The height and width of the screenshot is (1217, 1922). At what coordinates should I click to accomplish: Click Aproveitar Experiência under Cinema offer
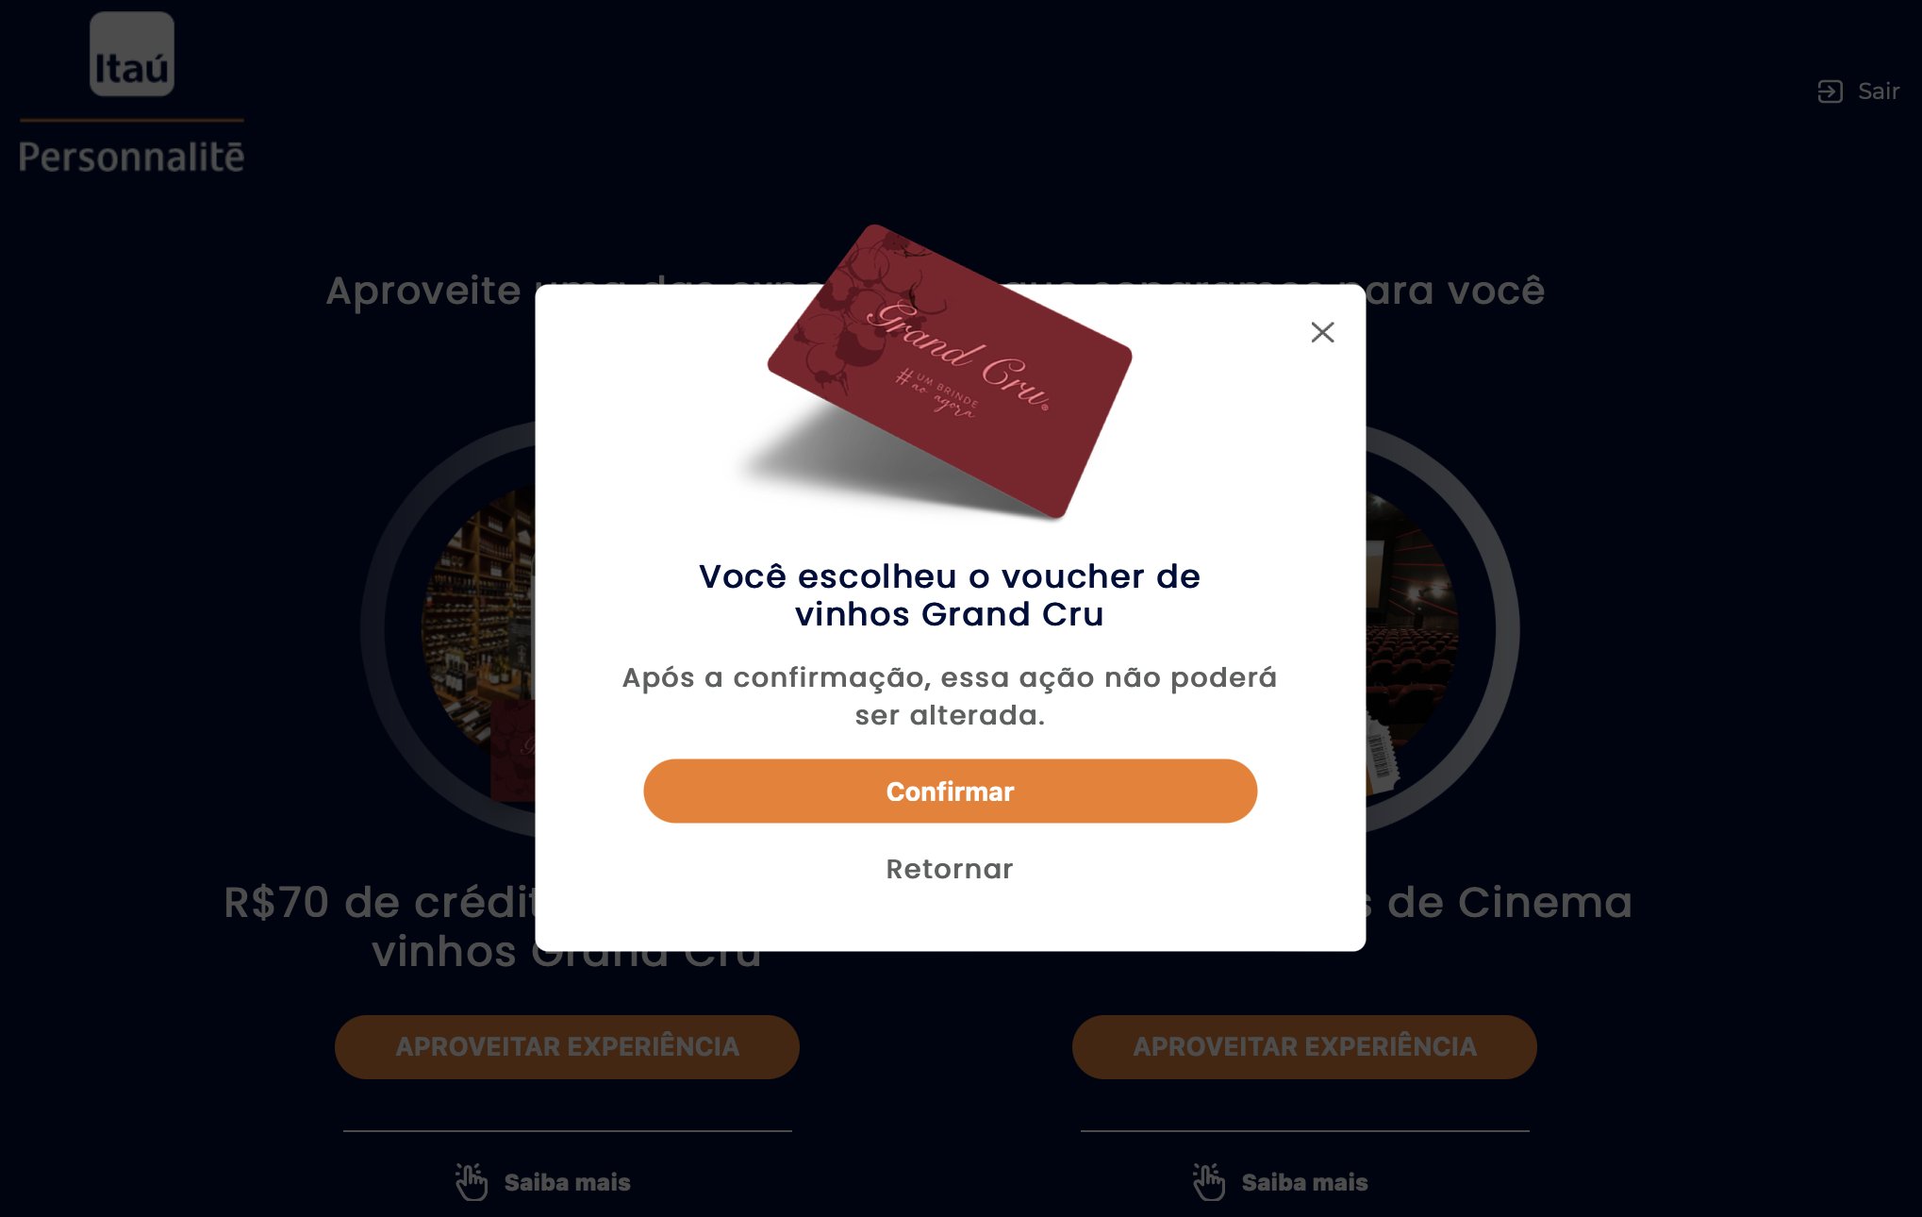(1304, 1047)
